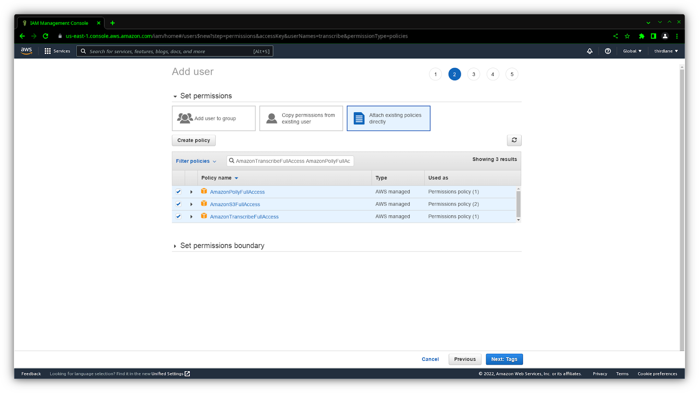Go to wizard step 1
The height and width of the screenshot is (393, 699).
click(436, 74)
